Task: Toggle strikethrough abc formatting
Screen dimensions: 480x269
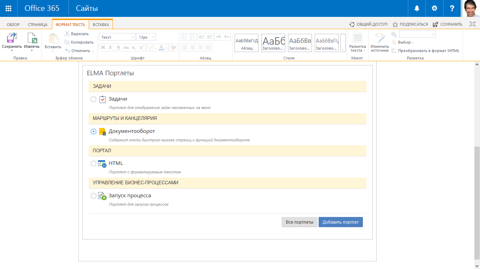Action: [126, 47]
